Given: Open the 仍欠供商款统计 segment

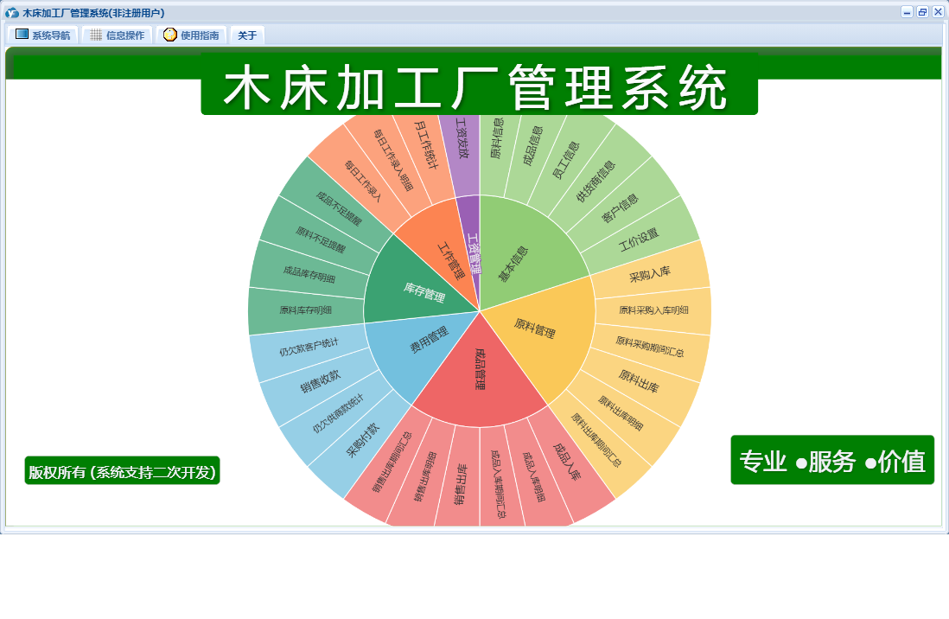Looking at the screenshot, I should tap(339, 413).
